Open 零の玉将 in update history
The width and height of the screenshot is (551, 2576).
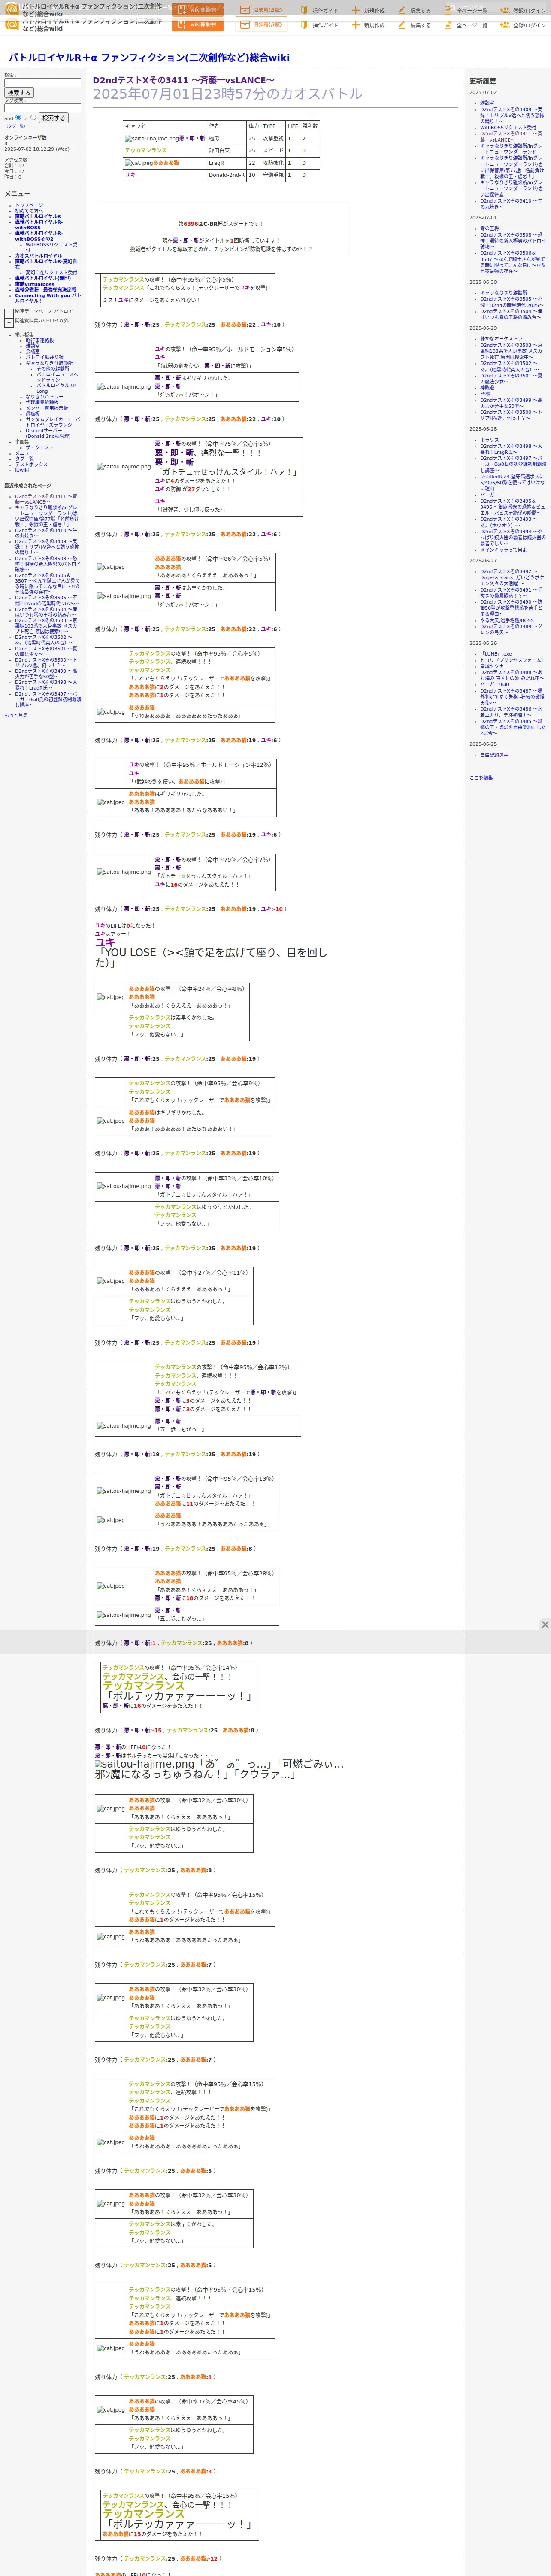tap(489, 229)
